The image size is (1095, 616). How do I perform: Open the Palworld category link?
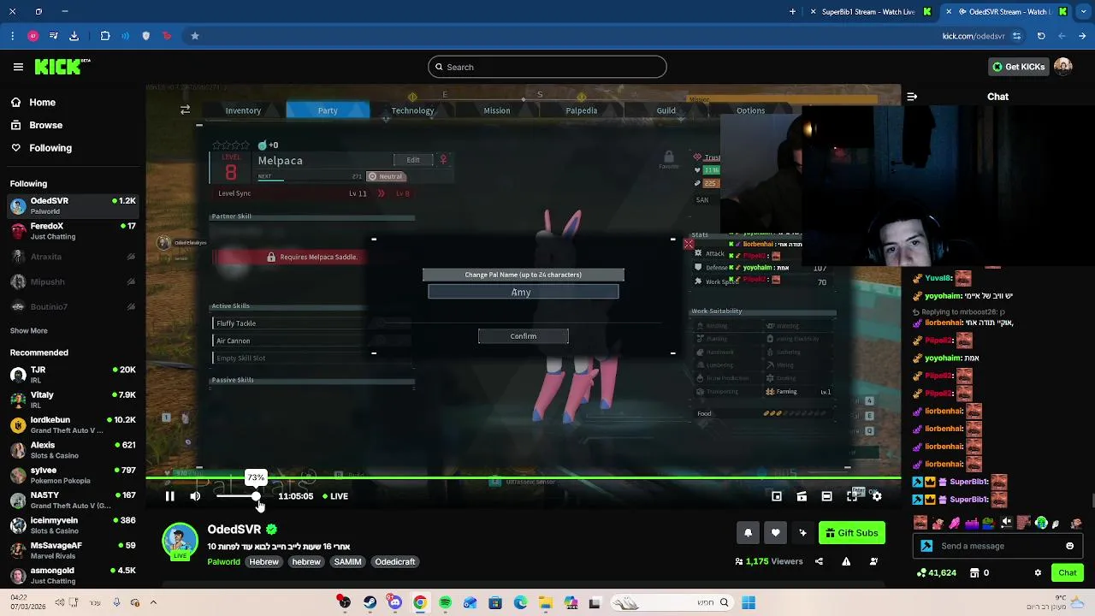point(223,562)
